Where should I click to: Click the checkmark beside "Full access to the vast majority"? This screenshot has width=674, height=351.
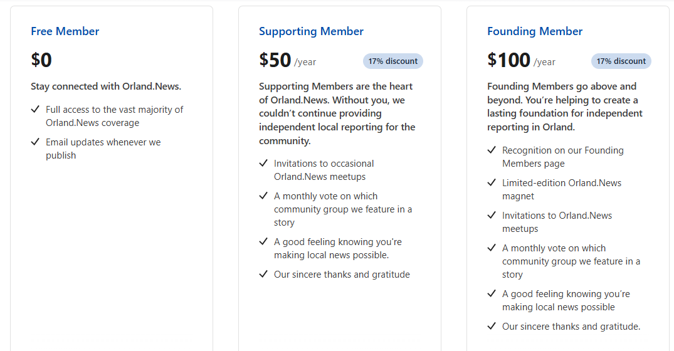[35, 110]
